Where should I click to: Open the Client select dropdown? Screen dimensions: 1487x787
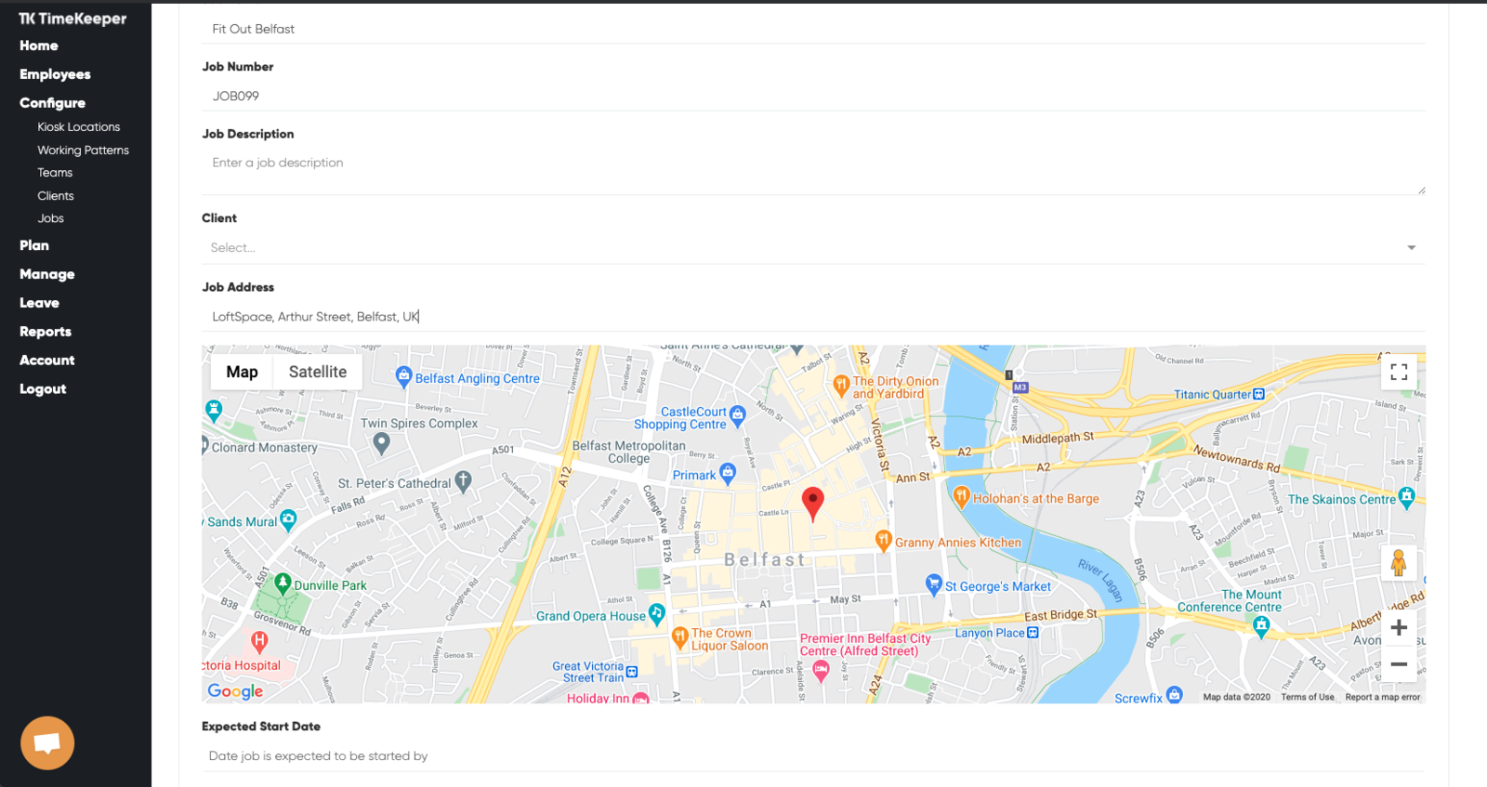[813, 247]
